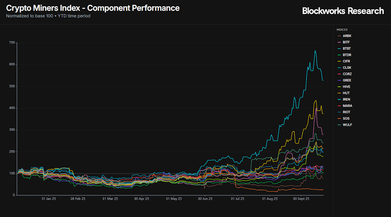Select the SOS legend item
The image size is (391, 217).
coord(346,119)
